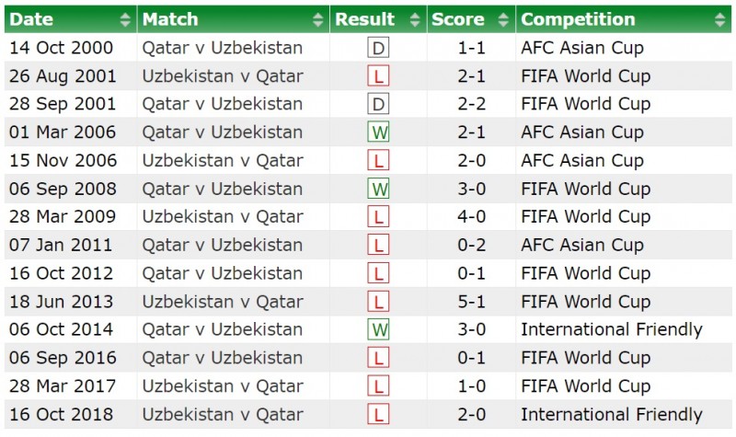Click the L result icon for 07 Jan 2011
736x437 pixels.
coord(377,246)
